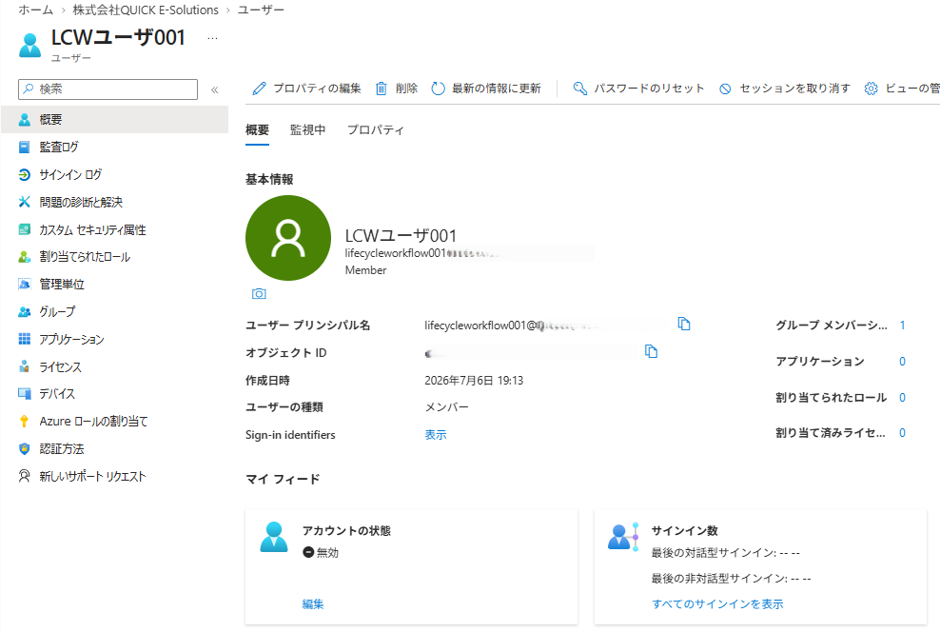Viewport: 940px width, 632px height.
Task: Click the 作成日時 value 2026年7月6日 19:13
Action: 474,380
